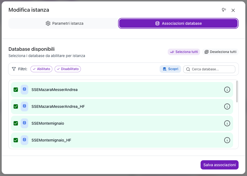This screenshot has width=247, height=176.
Task: Show info for SSEMontemignaio
Action: (227, 123)
